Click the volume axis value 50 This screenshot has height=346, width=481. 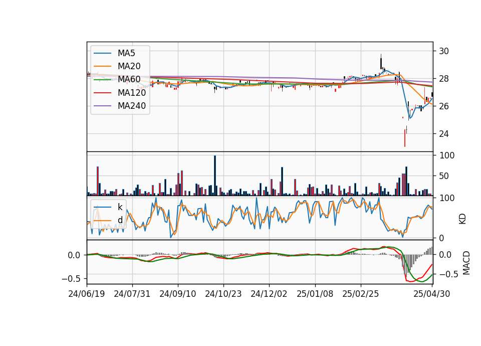[444, 176]
